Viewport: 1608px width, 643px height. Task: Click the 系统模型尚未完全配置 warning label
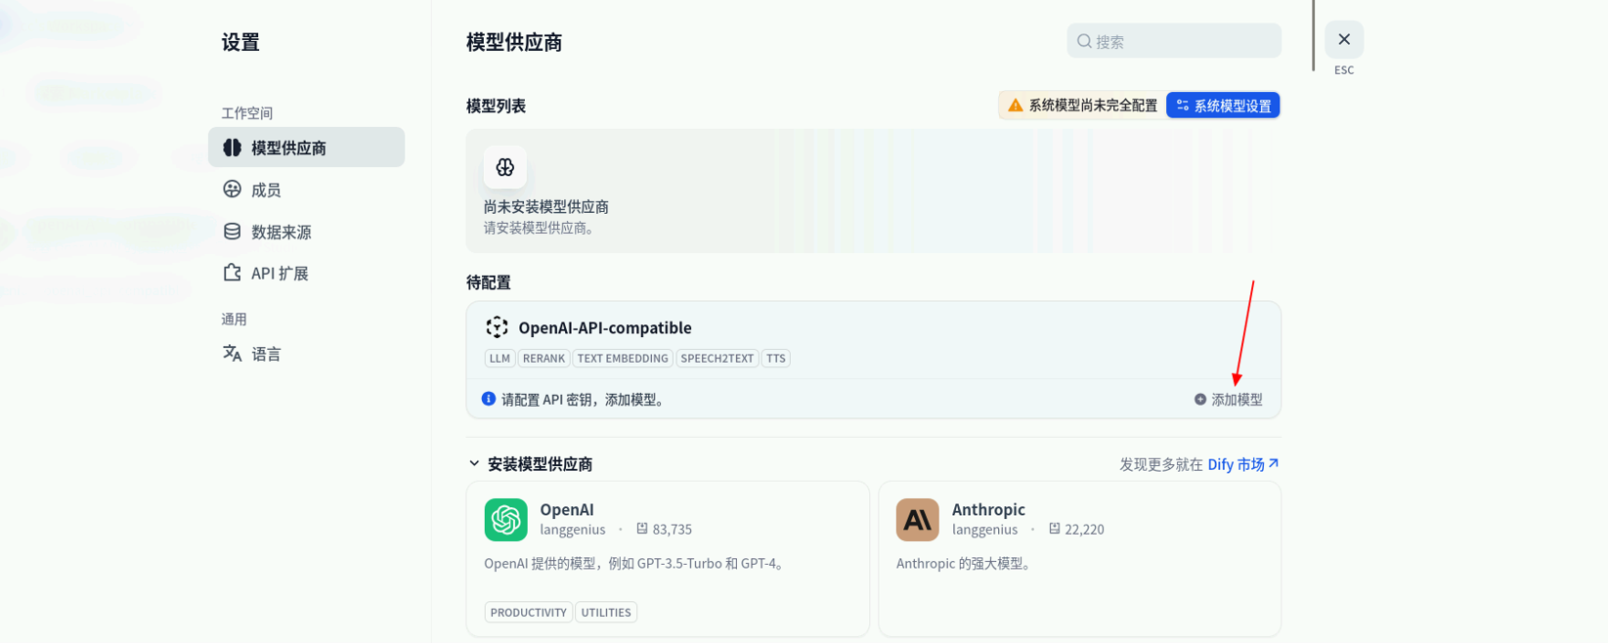point(1093,106)
